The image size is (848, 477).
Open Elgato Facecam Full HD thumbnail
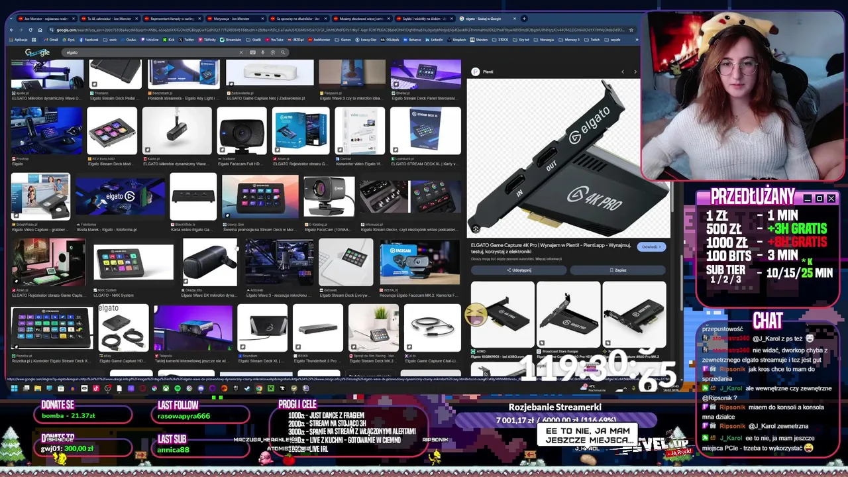[242, 131]
